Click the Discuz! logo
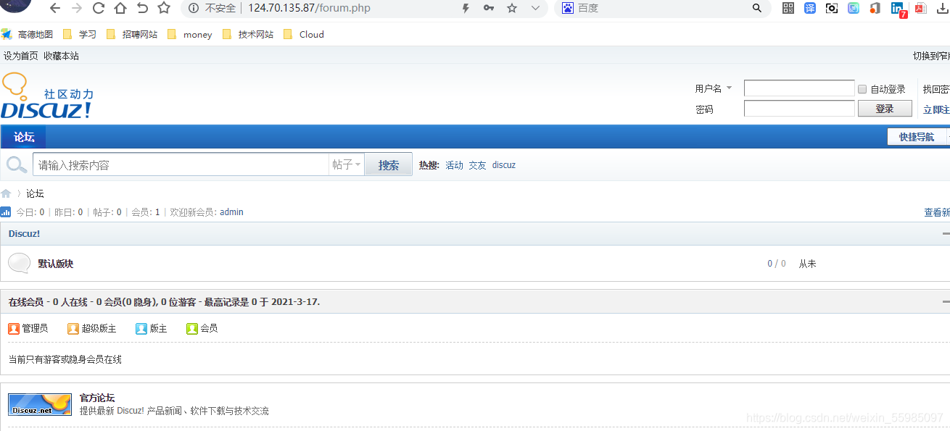The width and height of the screenshot is (950, 431). (47, 96)
